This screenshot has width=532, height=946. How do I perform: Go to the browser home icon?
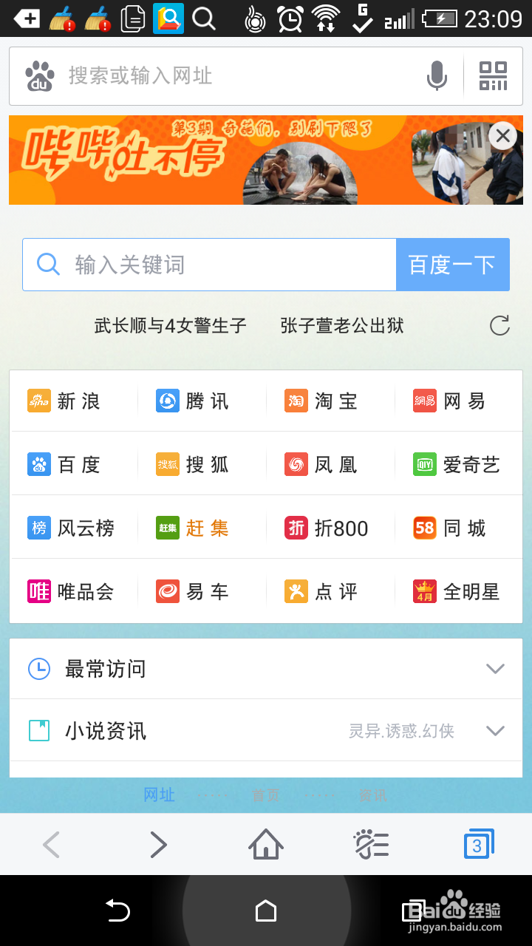266,844
